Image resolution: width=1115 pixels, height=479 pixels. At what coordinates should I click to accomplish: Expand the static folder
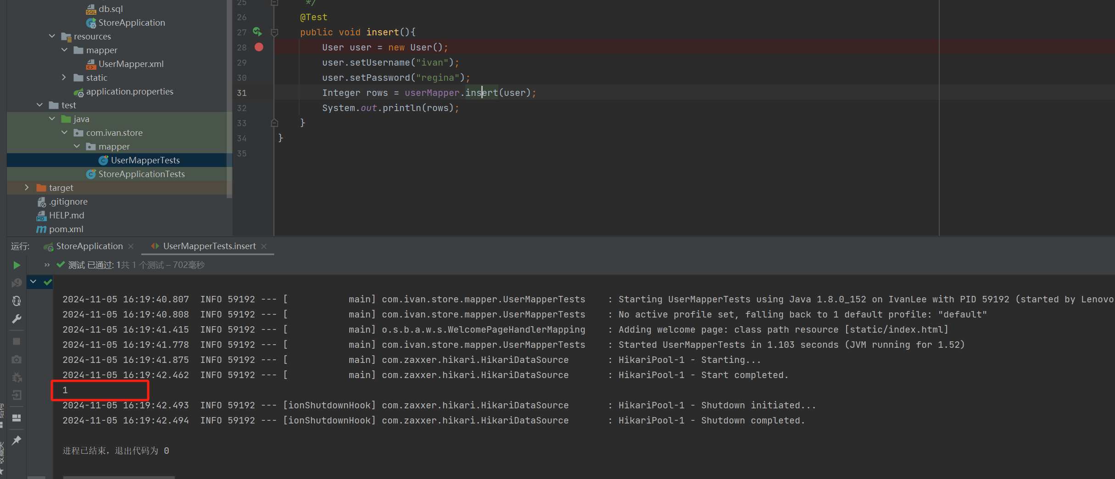pos(64,78)
